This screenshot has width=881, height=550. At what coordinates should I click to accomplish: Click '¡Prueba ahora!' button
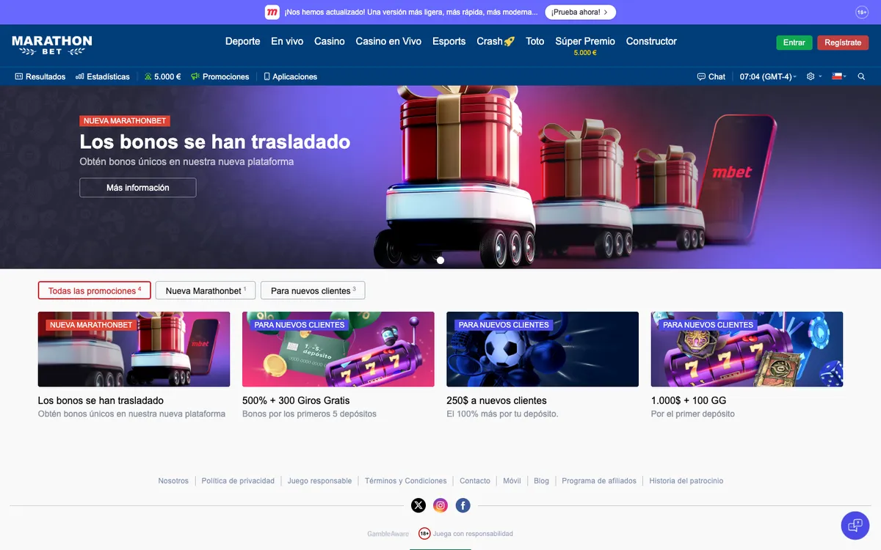581,12
